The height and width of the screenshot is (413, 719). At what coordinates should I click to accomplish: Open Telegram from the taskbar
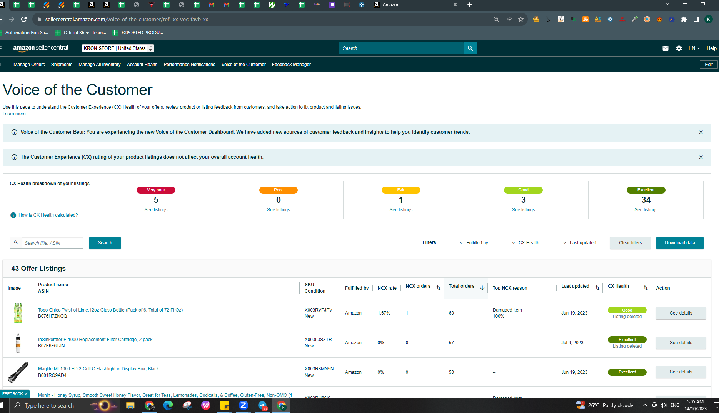[262, 405]
